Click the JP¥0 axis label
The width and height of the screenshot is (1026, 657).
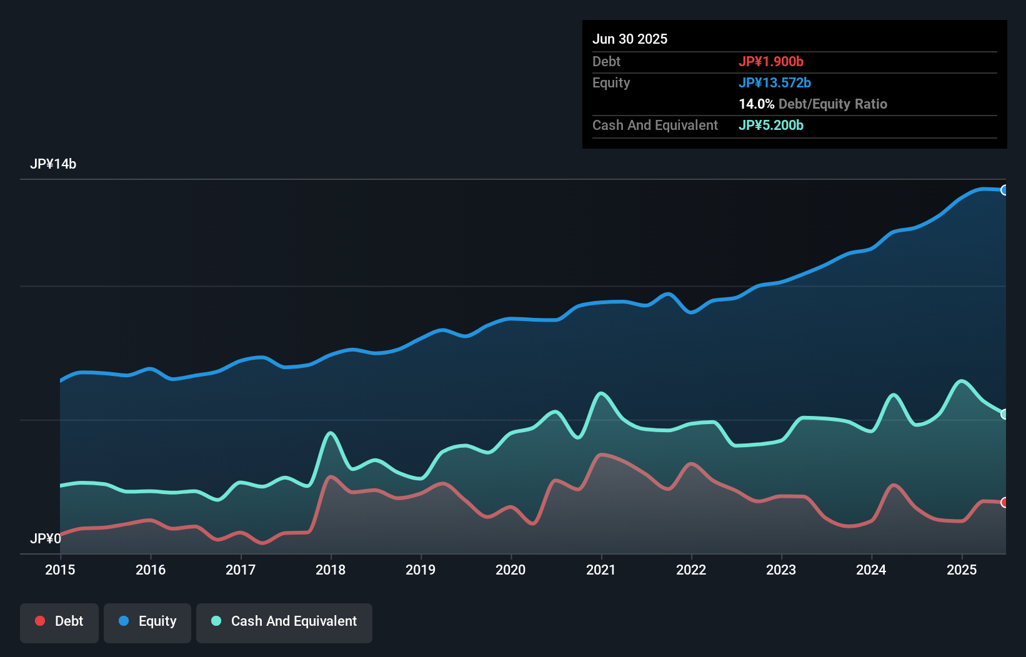click(46, 538)
